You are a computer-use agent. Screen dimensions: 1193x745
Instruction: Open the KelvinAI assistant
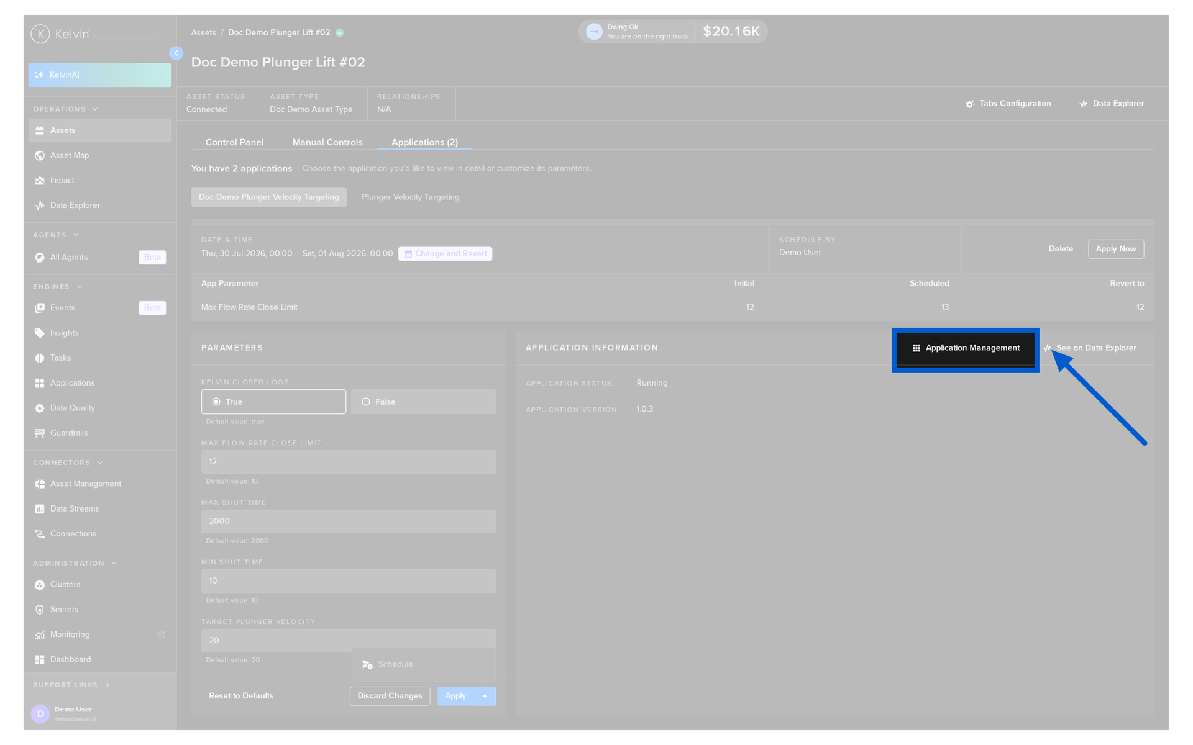pyautogui.click(x=99, y=75)
